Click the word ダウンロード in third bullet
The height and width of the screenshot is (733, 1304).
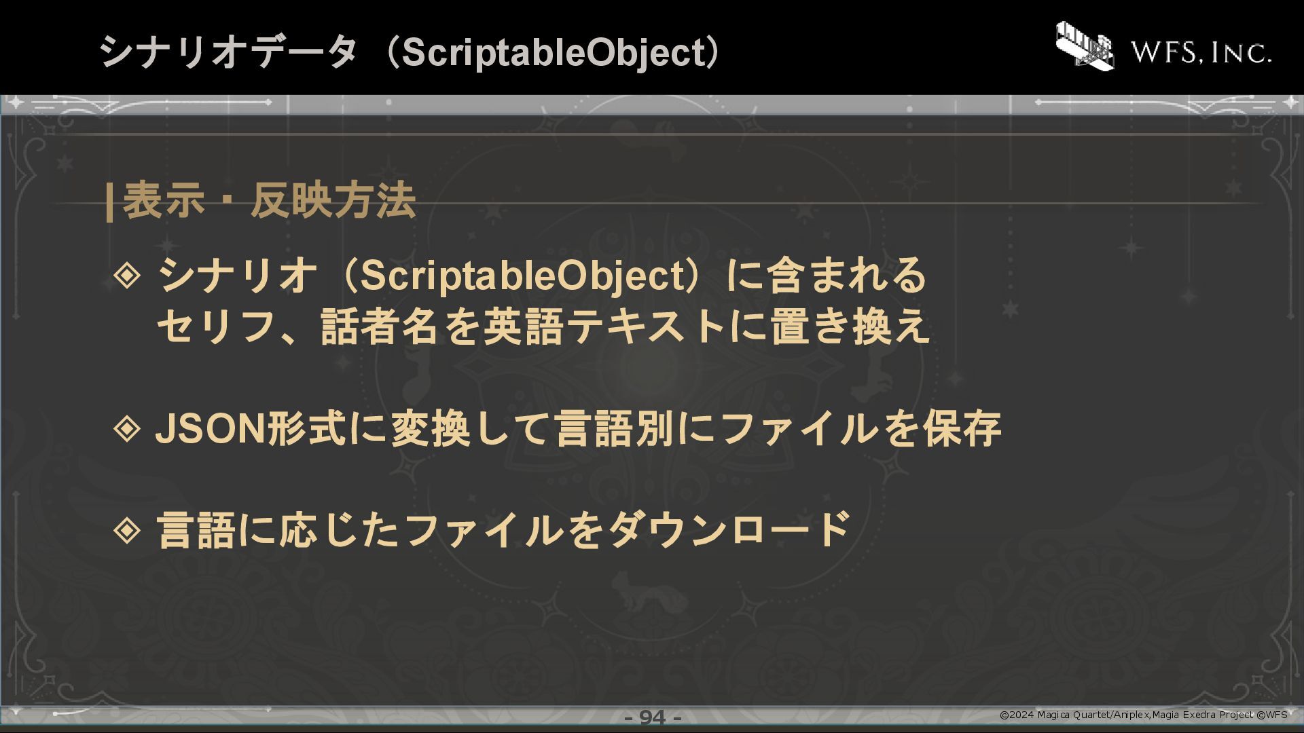729,530
